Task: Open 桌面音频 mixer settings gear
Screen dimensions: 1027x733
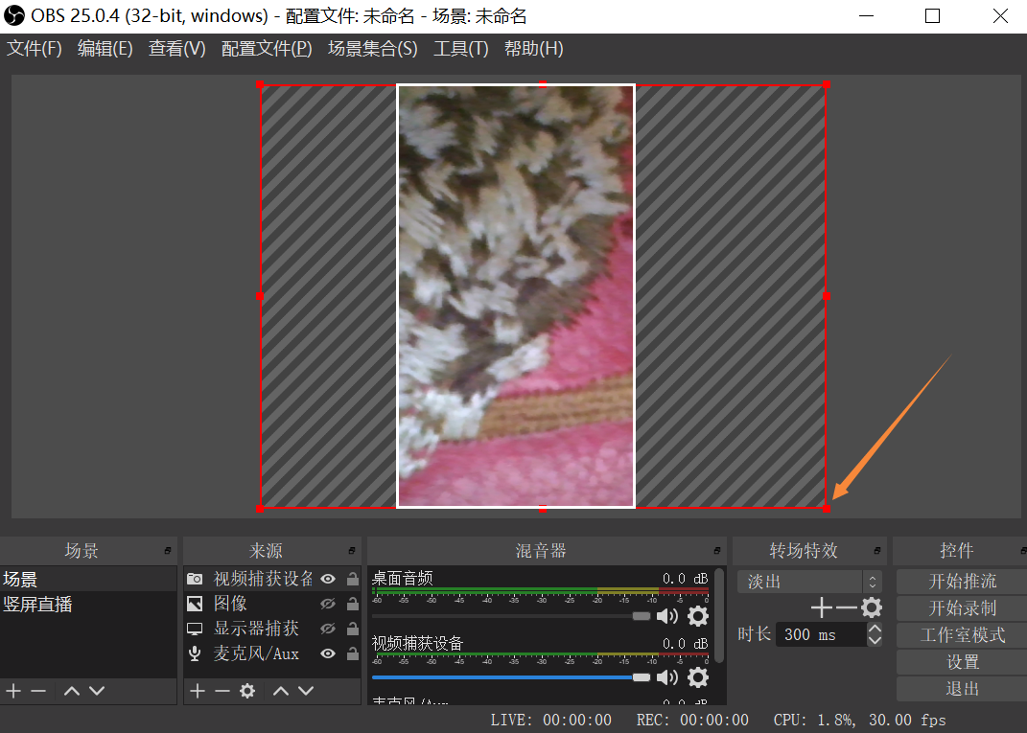Action: [698, 616]
